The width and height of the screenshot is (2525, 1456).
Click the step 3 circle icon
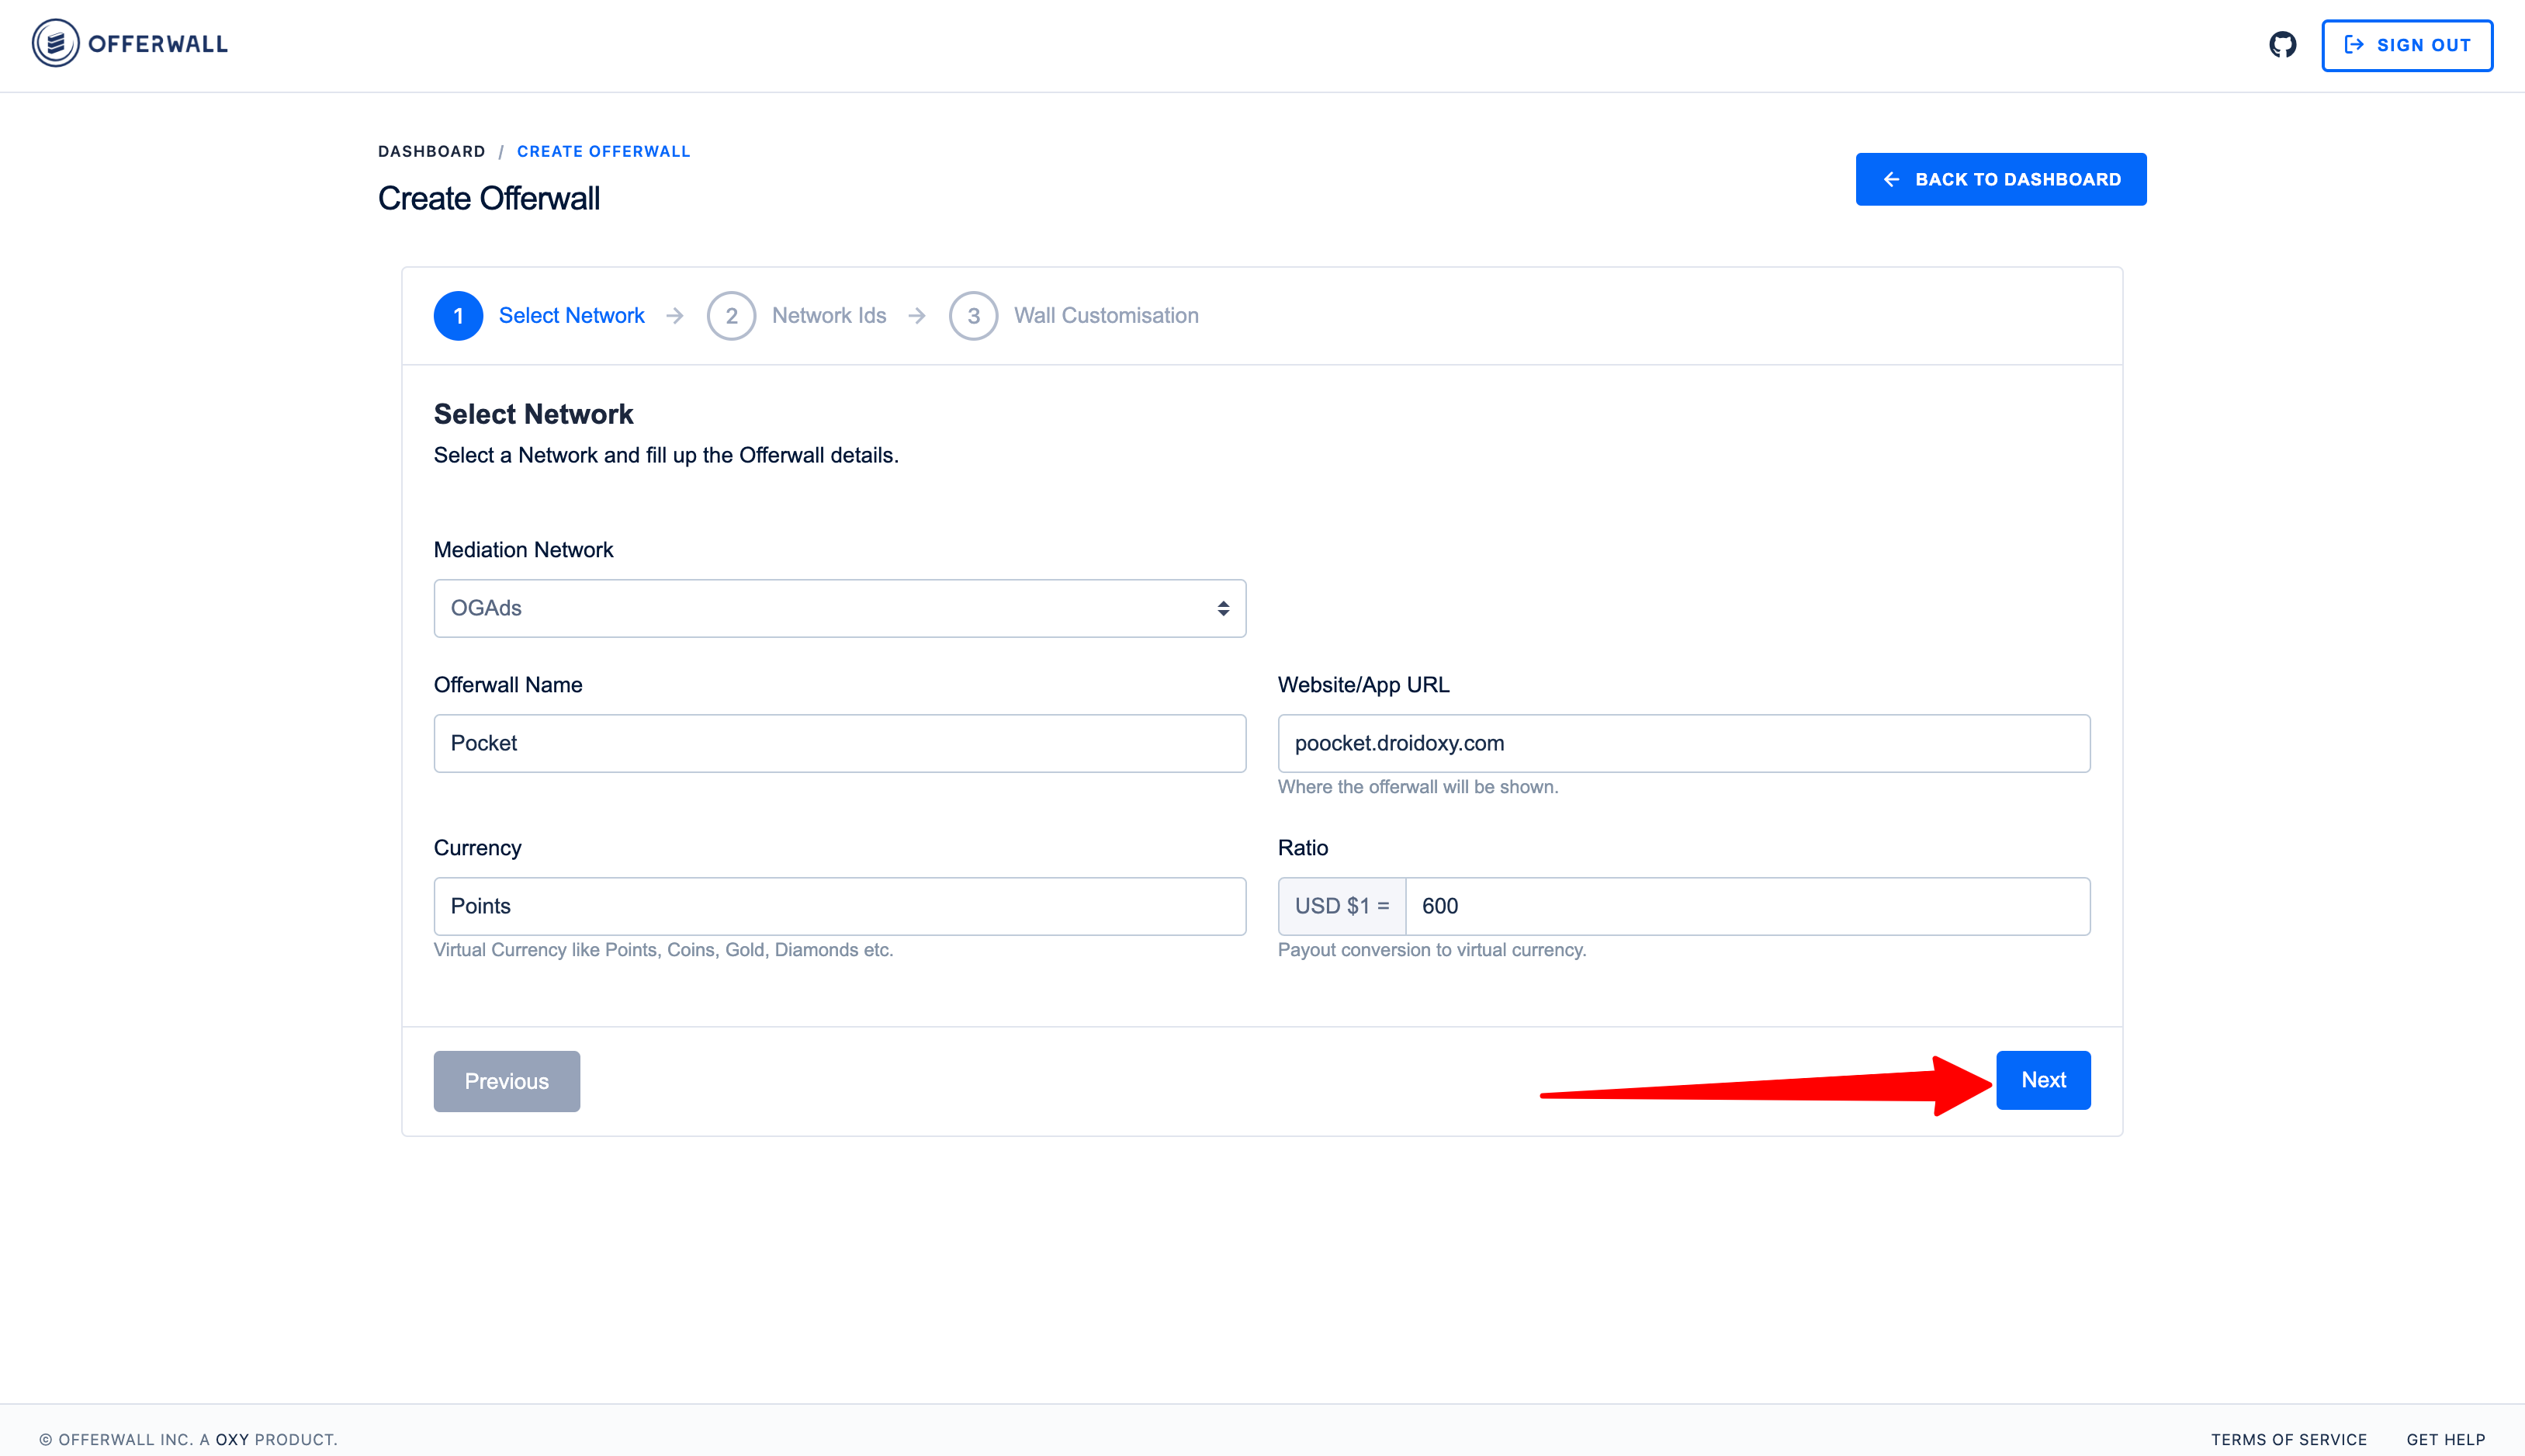[972, 316]
